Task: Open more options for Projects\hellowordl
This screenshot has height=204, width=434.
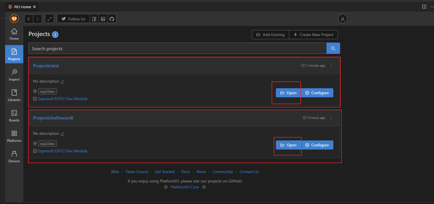Action: 331,118
